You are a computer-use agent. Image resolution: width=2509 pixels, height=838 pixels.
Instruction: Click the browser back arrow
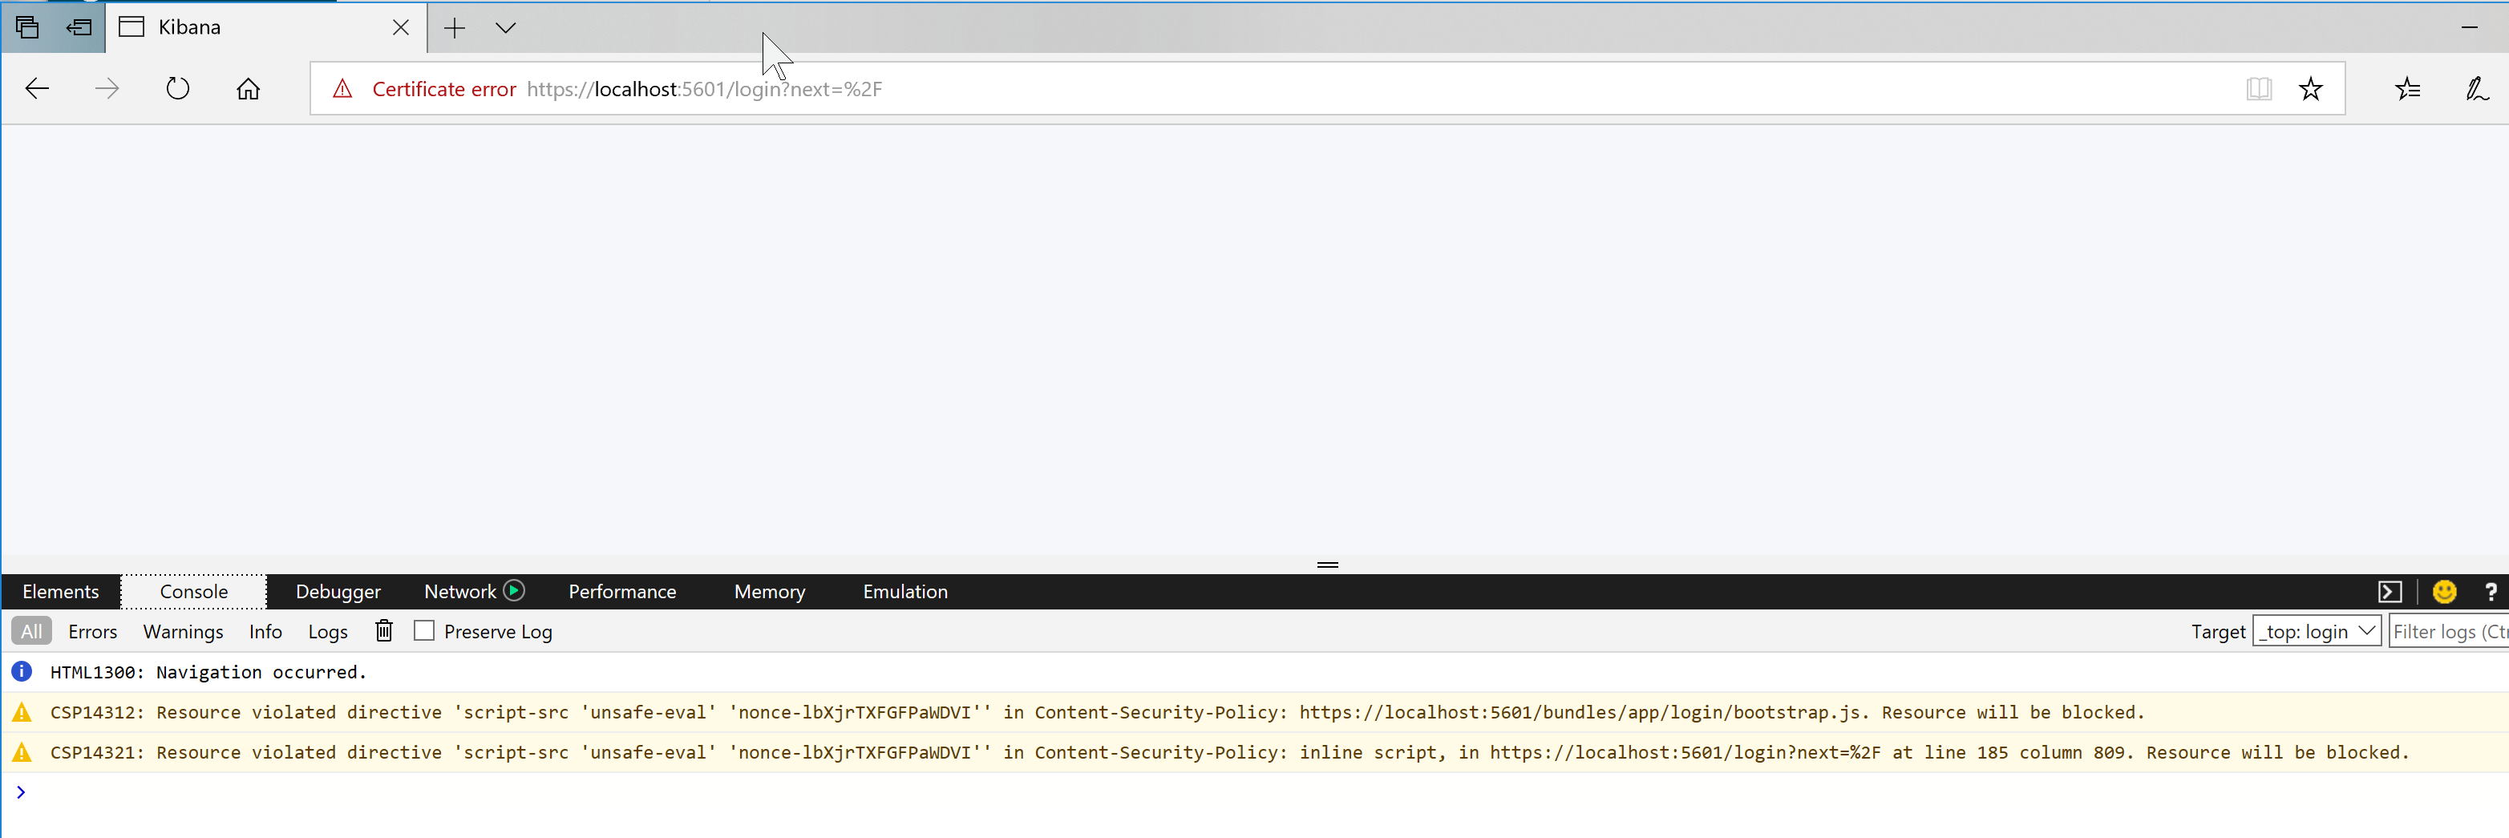(37, 89)
